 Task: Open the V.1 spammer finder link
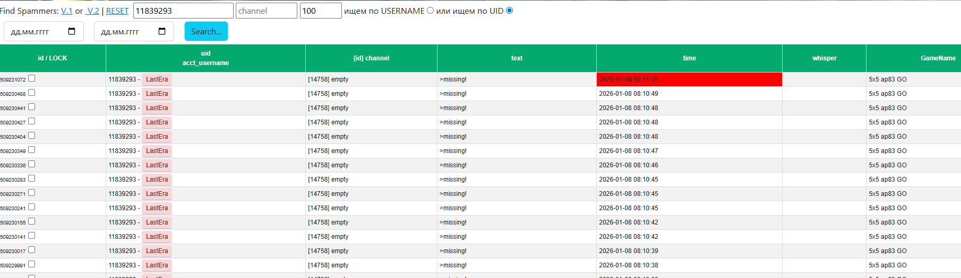[x=66, y=11]
